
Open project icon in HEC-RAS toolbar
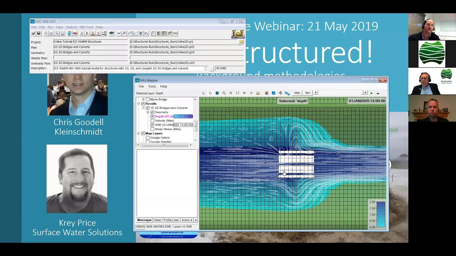[x=33, y=33]
